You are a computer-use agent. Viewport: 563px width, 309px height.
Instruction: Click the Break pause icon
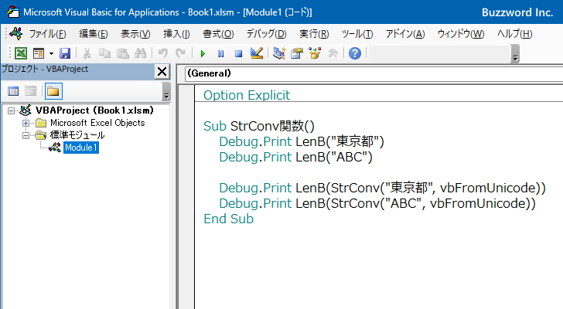220,54
